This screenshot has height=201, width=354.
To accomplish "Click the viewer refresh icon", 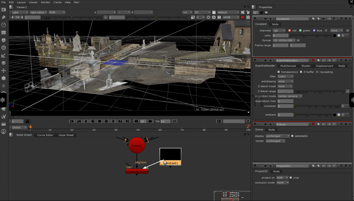I will click(214, 17).
